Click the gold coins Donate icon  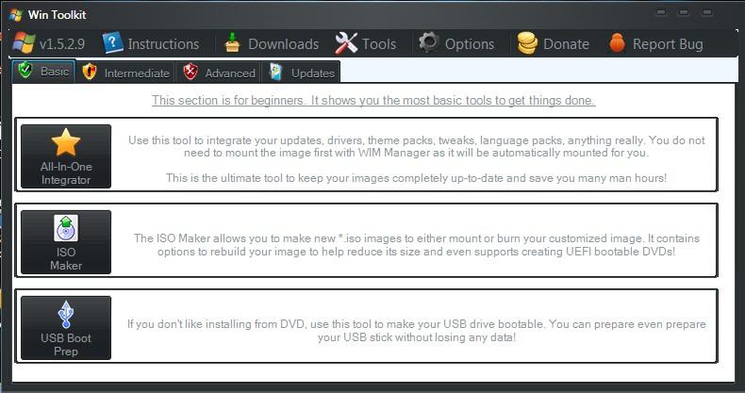[527, 42]
